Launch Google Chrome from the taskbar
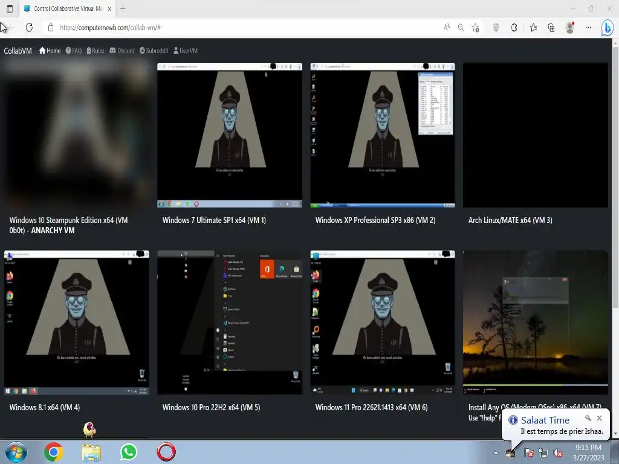The height and width of the screenshot is (464, 619). pos(54,452)
